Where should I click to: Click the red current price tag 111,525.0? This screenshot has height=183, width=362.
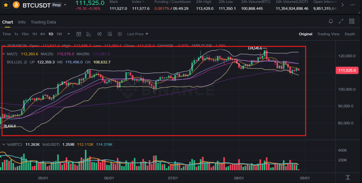pyautogui.click(x=347, y=71)
